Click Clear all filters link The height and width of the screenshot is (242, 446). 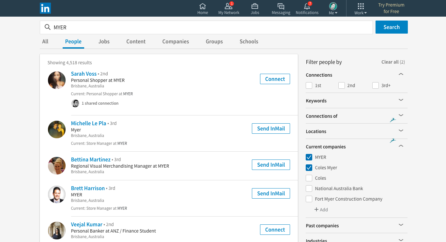coord(393,62)
